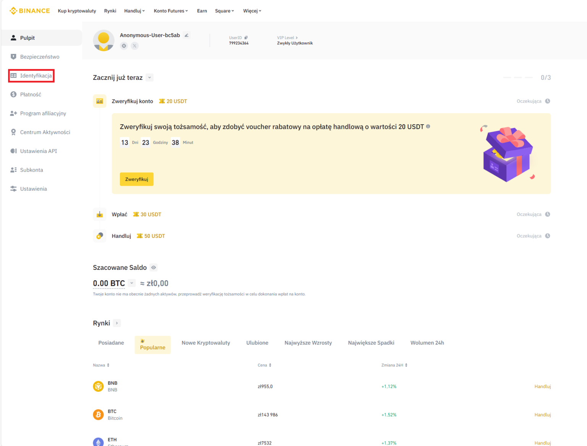587x446 pixels.
Task: Sort the table by Nazwa
Action: coord(101,365)
